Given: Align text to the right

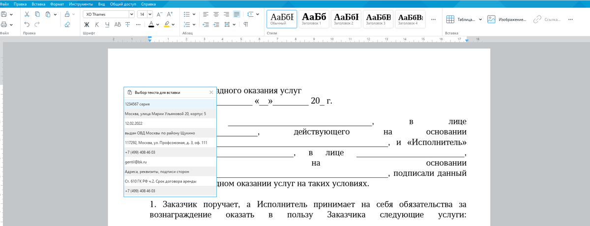Looking at the screenshot, I should click(x=227, y=14).
